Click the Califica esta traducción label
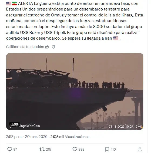The image size is (151, 153). 25,47
